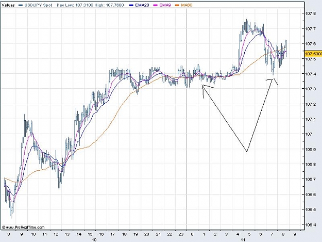This screenshot has height=242, width=322.
Task: Click hour 12 on the time axis
Action: point(56,234)
